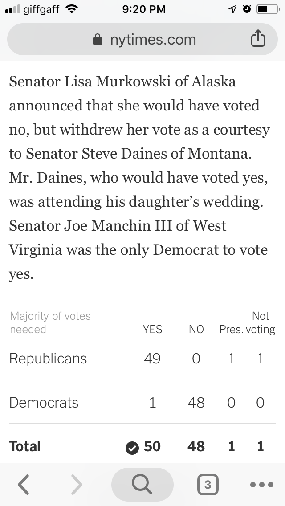Tap the 9:20 PM clock
This screenshot has width=285, height=506.
143,9
